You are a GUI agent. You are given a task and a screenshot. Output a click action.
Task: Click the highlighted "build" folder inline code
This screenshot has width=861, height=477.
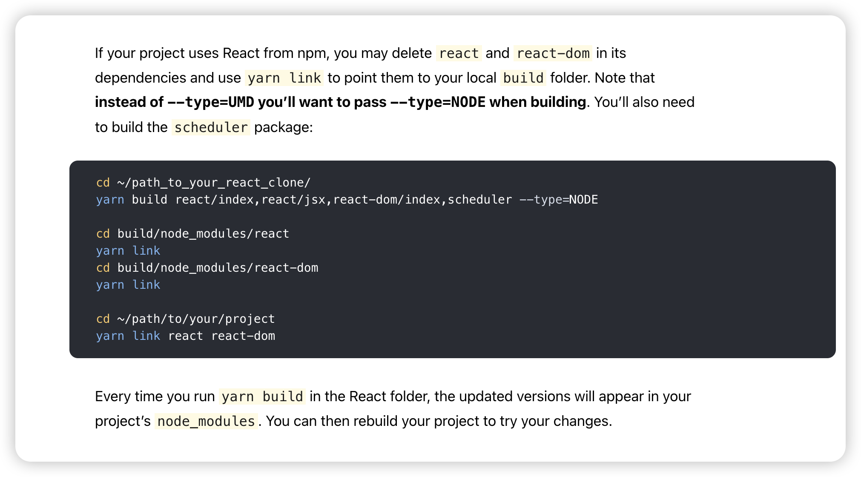[523, 78]
